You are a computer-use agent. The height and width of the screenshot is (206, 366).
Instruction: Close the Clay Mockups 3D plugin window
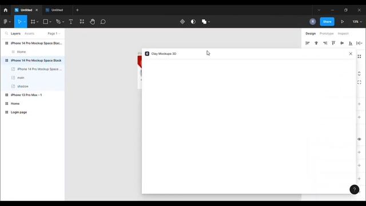tap(351, 54)
